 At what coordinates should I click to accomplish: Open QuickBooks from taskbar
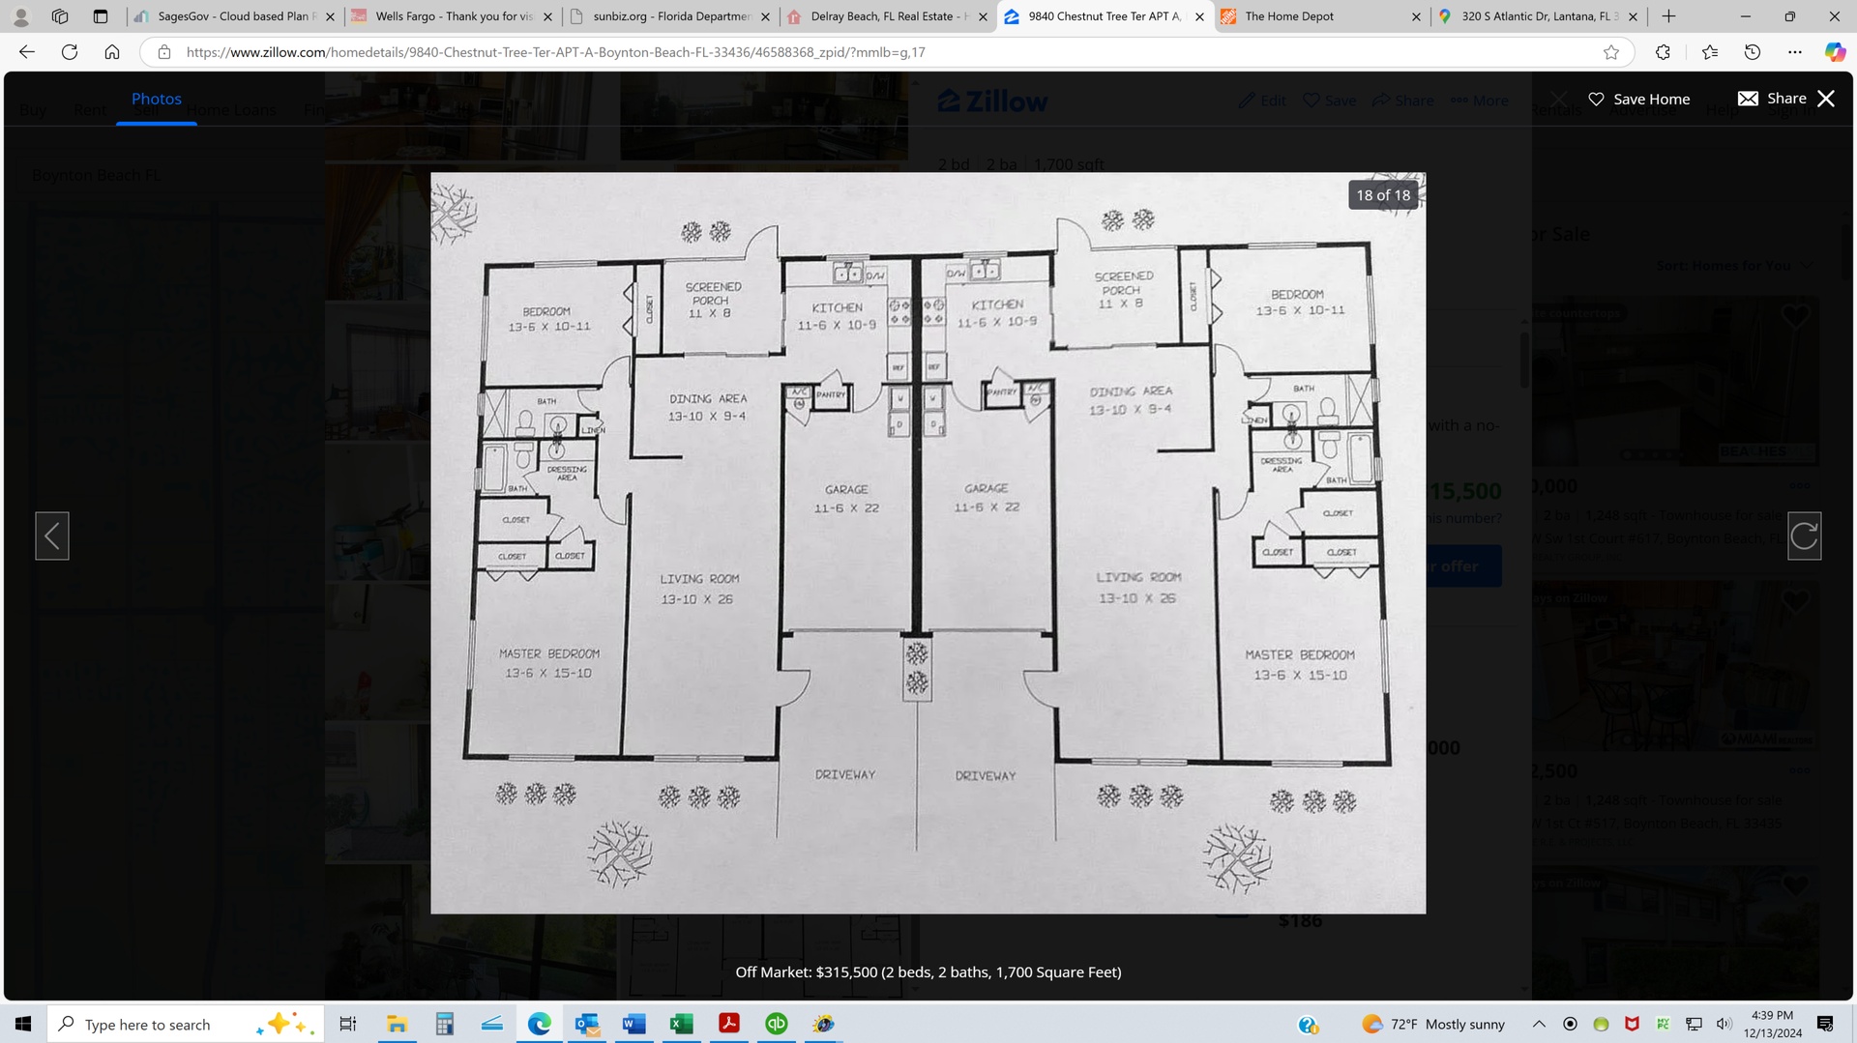777,1024
